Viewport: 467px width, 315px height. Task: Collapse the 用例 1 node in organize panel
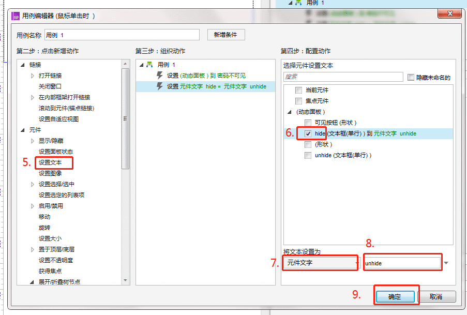142,65
